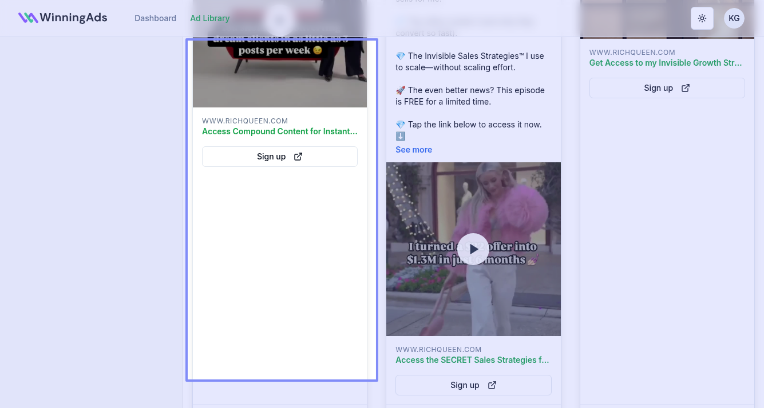Click the Invisible Sales Strategies ad description text
Viewport: 764px width, 408px height.
coord(469,62)
